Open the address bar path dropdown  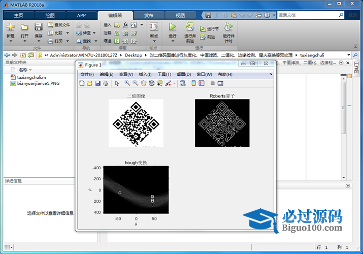[x=349, y=55]
